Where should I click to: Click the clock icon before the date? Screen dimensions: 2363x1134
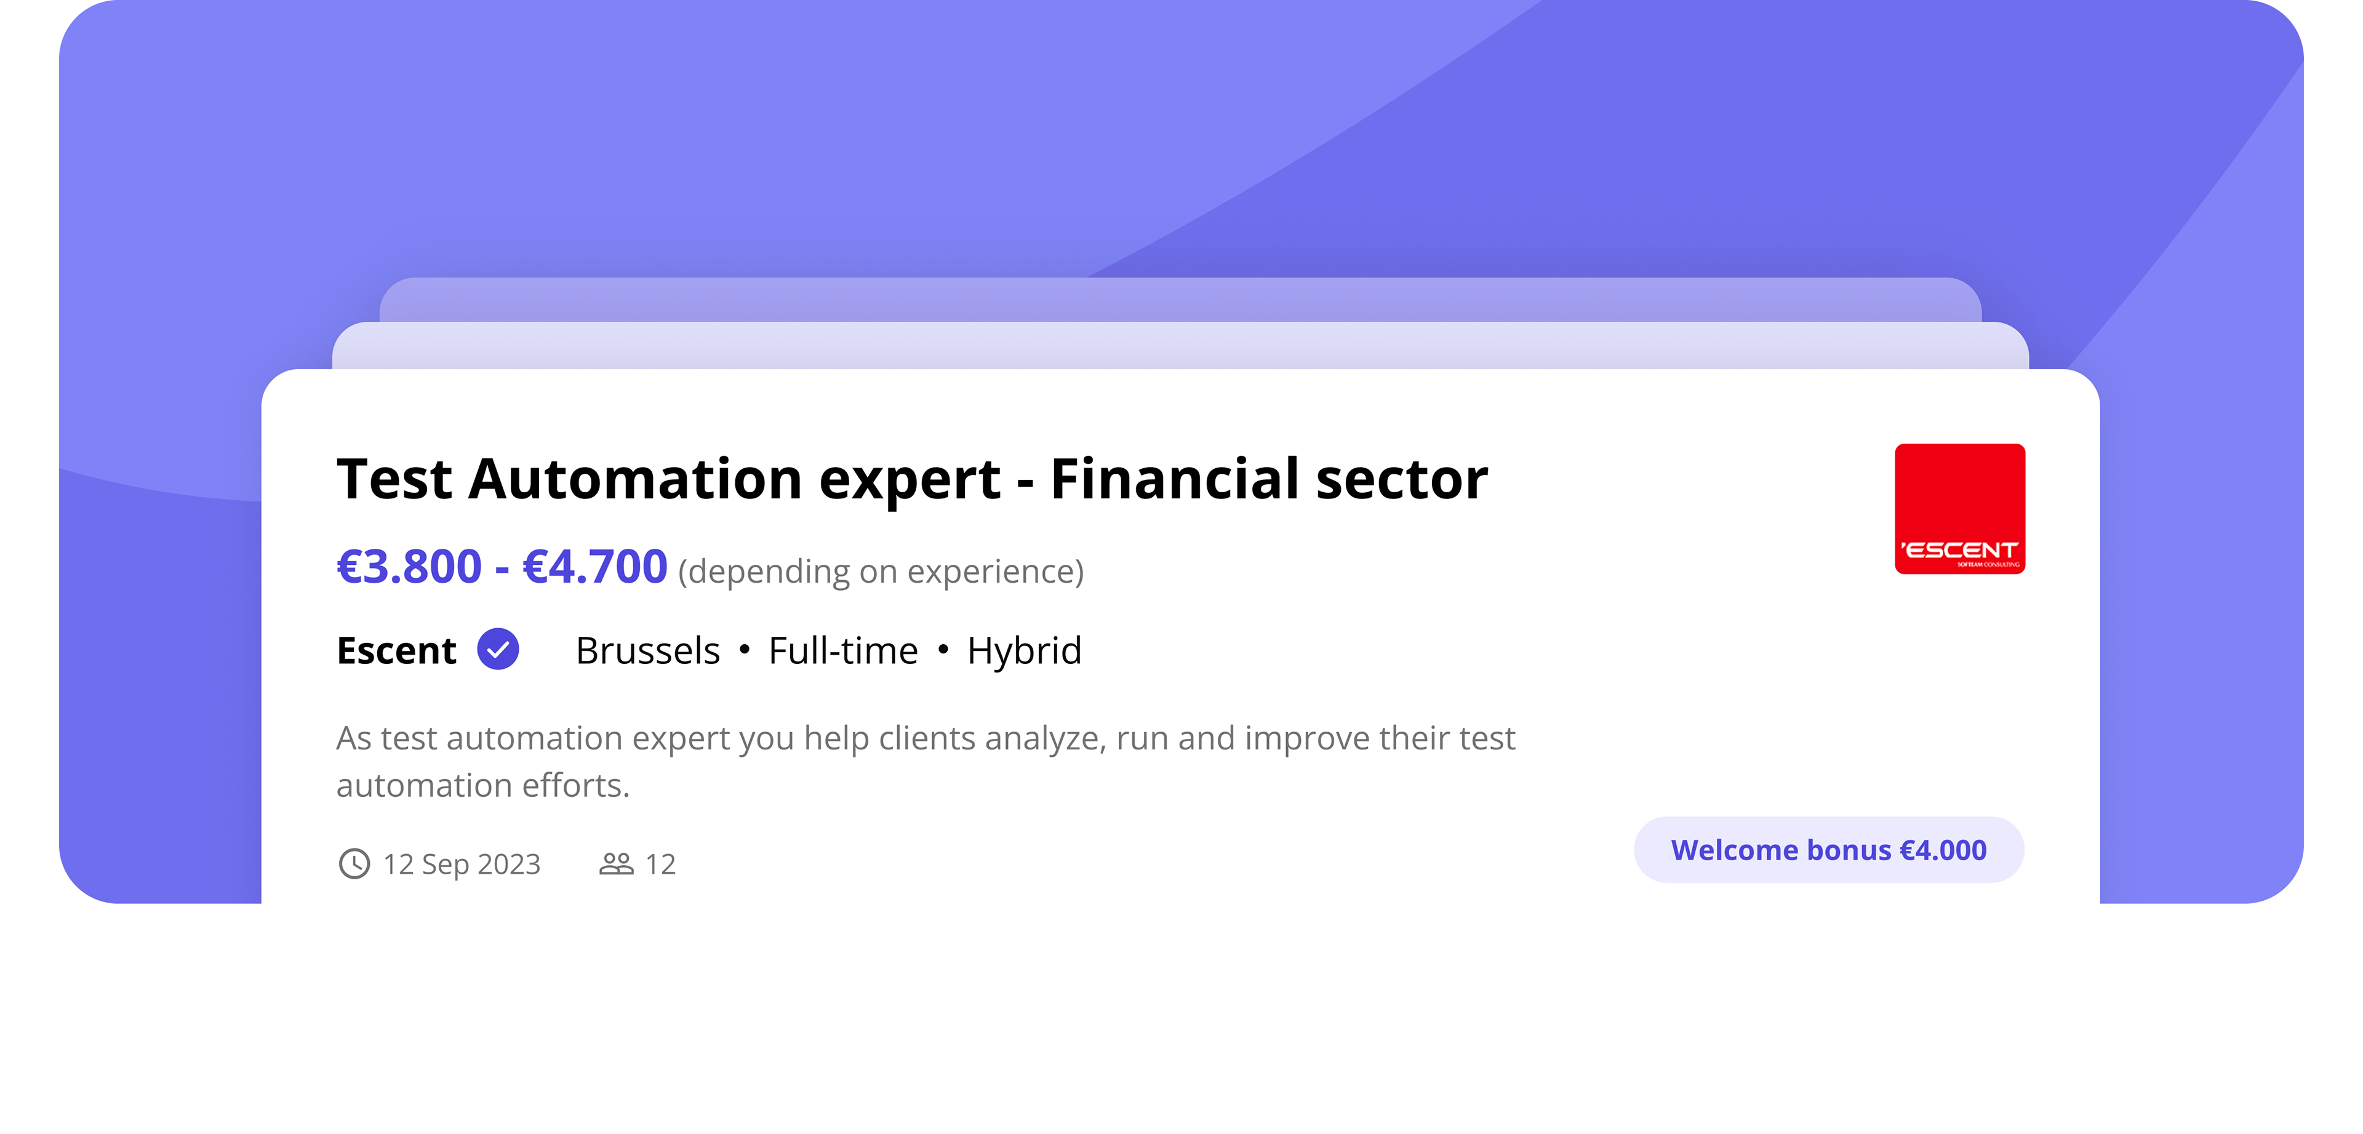(354, 863)
